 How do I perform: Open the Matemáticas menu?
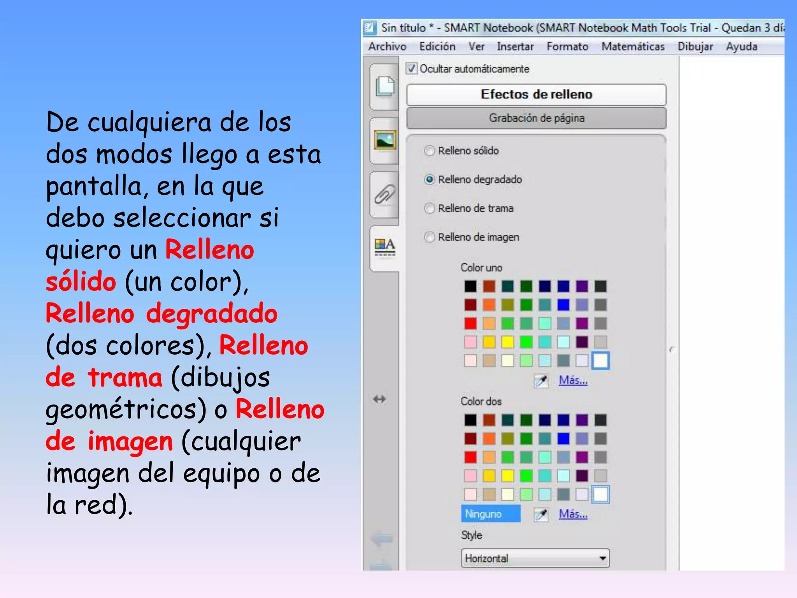(x=633, y=46)
